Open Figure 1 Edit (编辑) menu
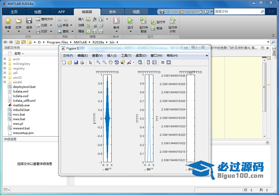 click(83, 56)
